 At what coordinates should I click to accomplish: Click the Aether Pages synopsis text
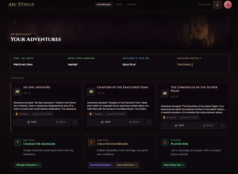click(193, 109)
